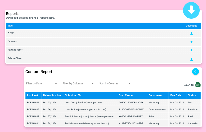
Task: Select the Revenue Report row title
Action: pyautogui.click(x=15, y=50)
